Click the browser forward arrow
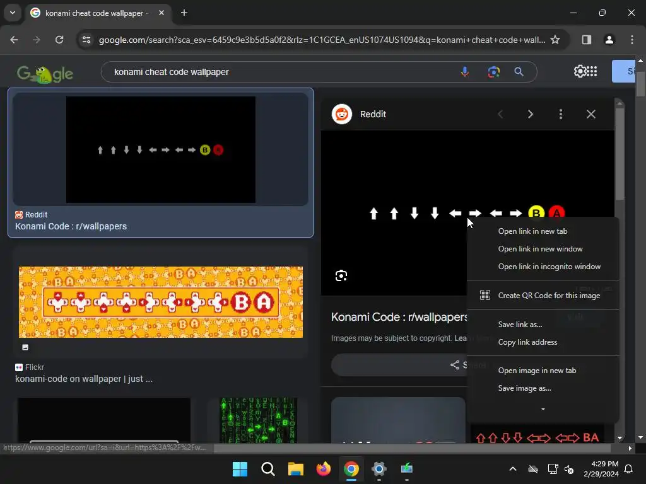Screen dimensions: 646x484 click(36, 40)
